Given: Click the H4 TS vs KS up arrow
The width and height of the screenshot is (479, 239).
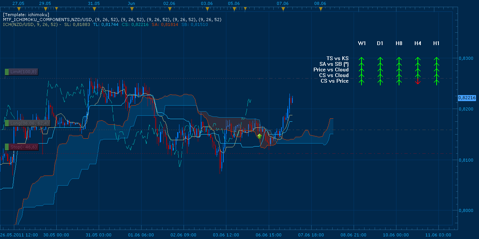Looking at the screenshot, I should click(x=417, y=59).
